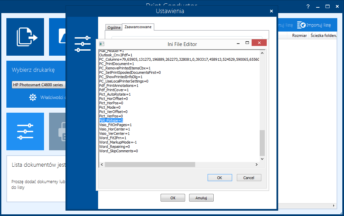
Task: Click the line Pict_AutoRotate=1
Action: tap(115, 95)
